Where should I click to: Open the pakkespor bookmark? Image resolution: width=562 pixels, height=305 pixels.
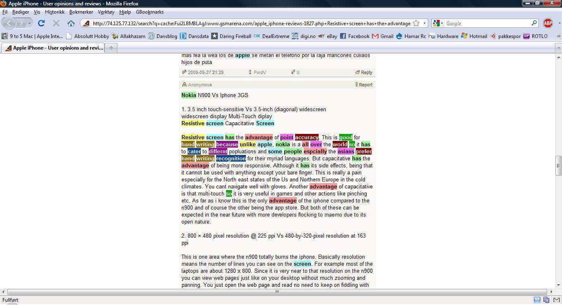pos(505,36)
